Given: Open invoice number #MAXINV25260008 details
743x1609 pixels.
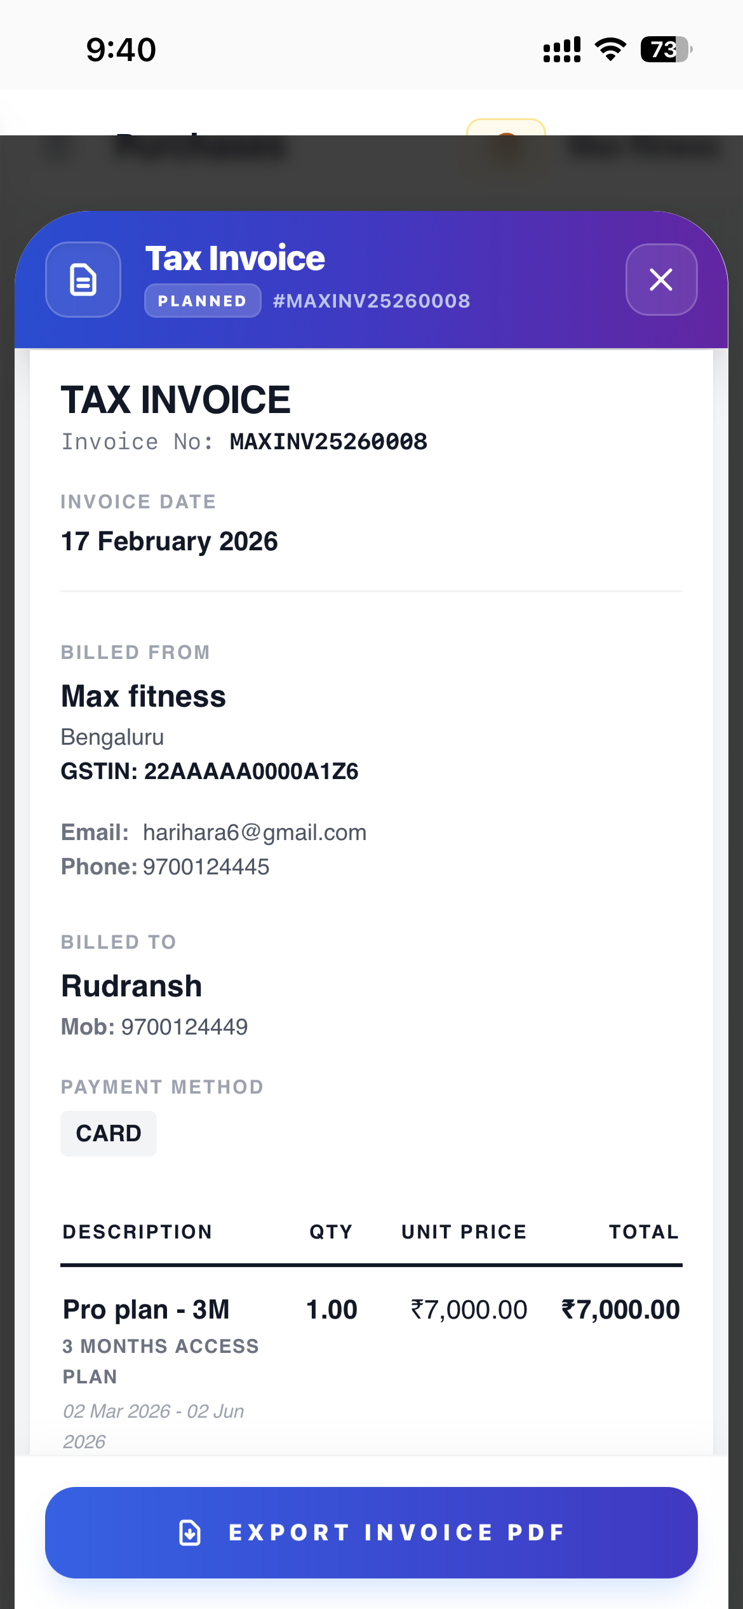Looking at the screenshot, I should (370, 301).
